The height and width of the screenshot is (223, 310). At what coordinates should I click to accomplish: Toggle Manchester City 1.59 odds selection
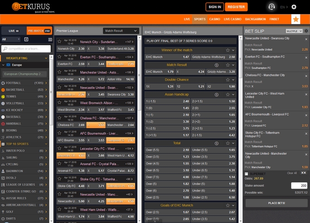coord(121,201)
